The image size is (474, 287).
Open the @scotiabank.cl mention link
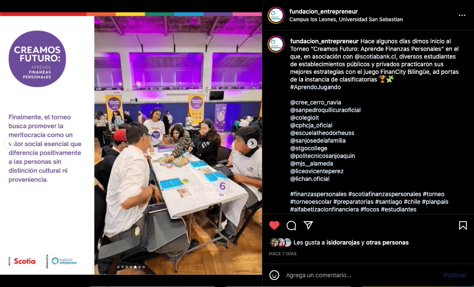tap(375, 56)
